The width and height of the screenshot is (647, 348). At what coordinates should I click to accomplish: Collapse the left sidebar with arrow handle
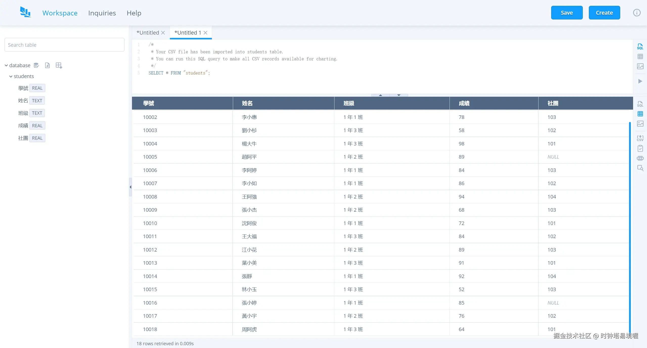tap(130, 187)
